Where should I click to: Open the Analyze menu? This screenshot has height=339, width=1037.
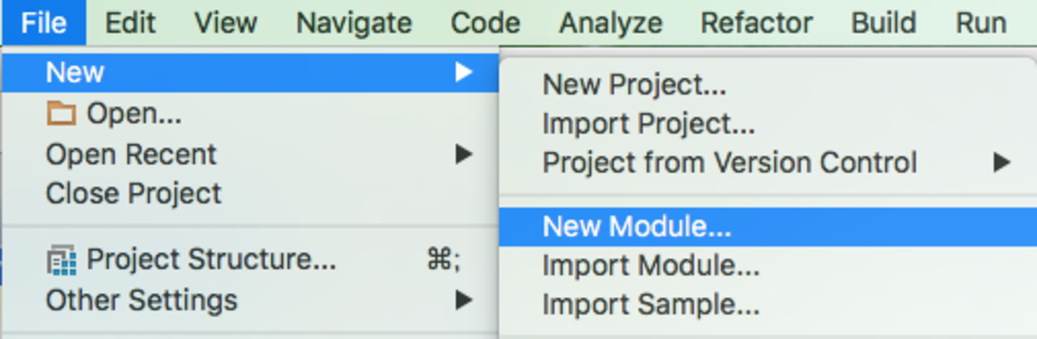click(610, 22)
